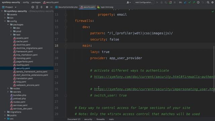
Task: Expand the bin folder
Action: pyautogui.click(x=5, y=18)
